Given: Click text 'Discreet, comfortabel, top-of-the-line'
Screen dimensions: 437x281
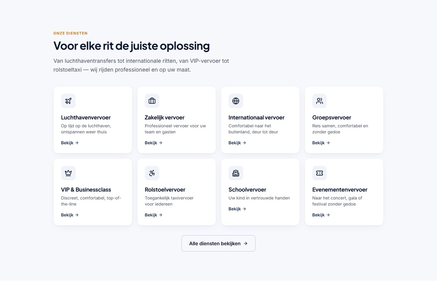Looking at the screenshot, I should [x=91, y=201].
